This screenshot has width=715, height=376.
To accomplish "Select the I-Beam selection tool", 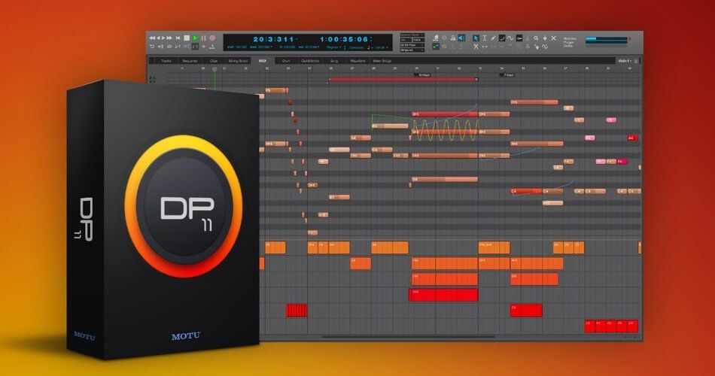I will (484, 38).
